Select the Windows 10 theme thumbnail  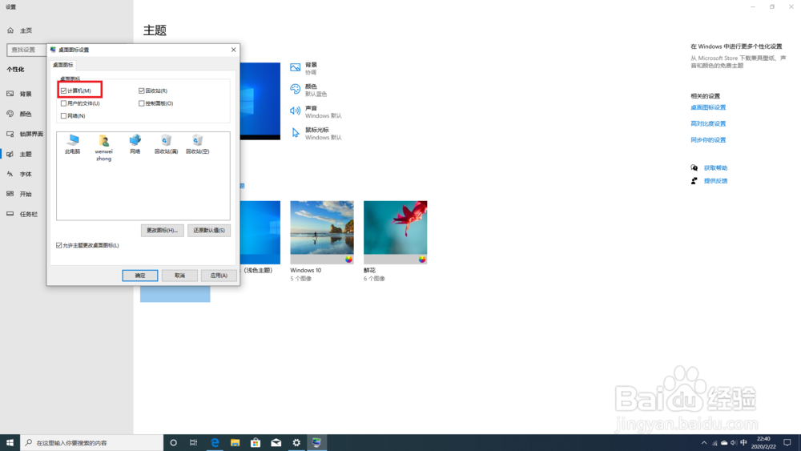322,232
